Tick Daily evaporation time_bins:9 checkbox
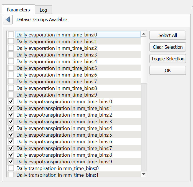The height and width of the screenshot is (187, 193). click(11, 95)
